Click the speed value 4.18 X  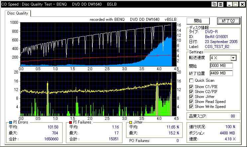pyautogui.click(x=230, y=139)
